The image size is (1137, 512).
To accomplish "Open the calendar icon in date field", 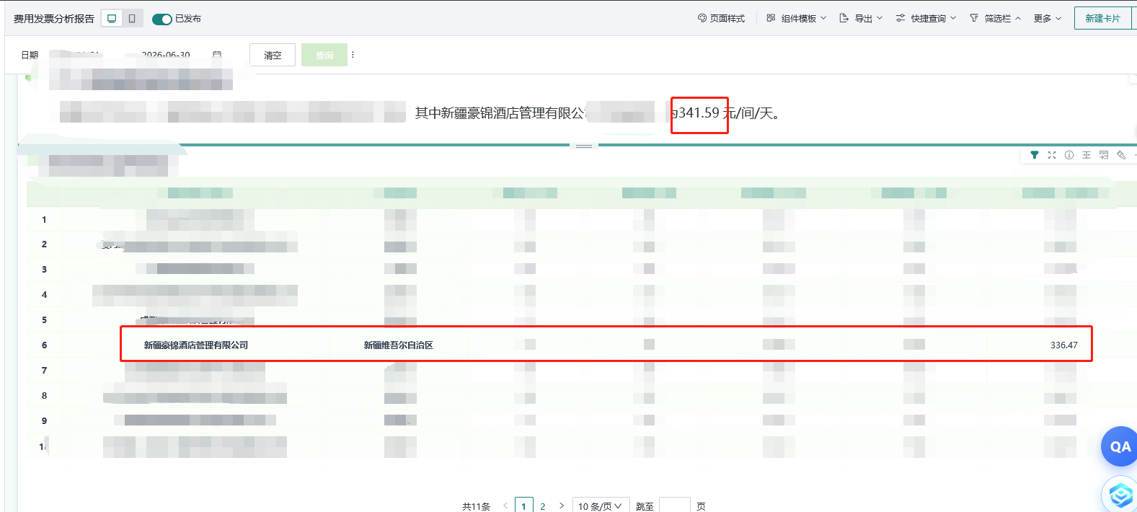I will 217,55.
